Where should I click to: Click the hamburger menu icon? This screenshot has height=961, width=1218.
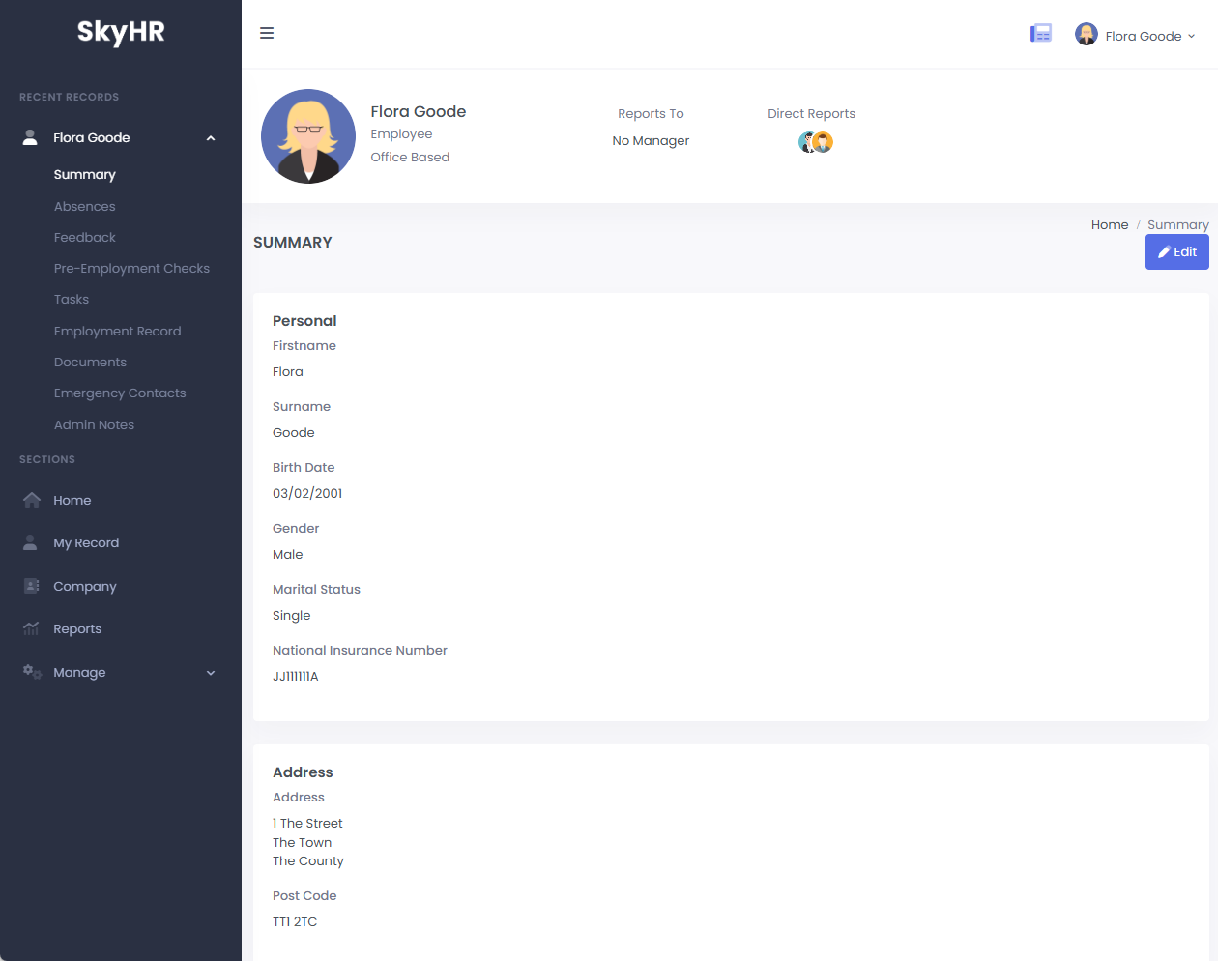[x=267, y=32]
